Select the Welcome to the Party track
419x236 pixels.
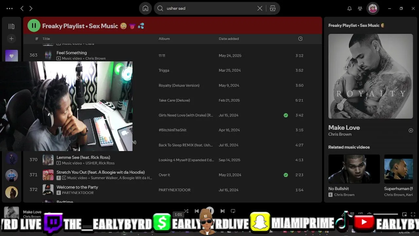coord(77,187)
